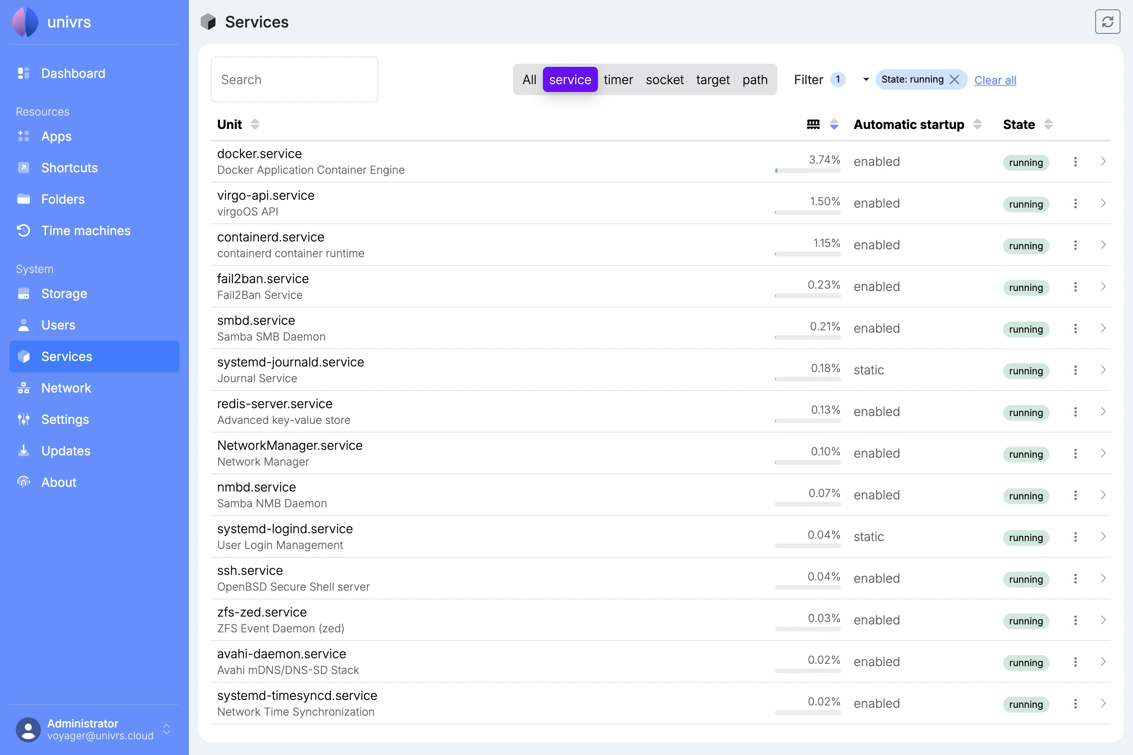
Task: Click the ssh.service unit name
Action: [250, 571]
